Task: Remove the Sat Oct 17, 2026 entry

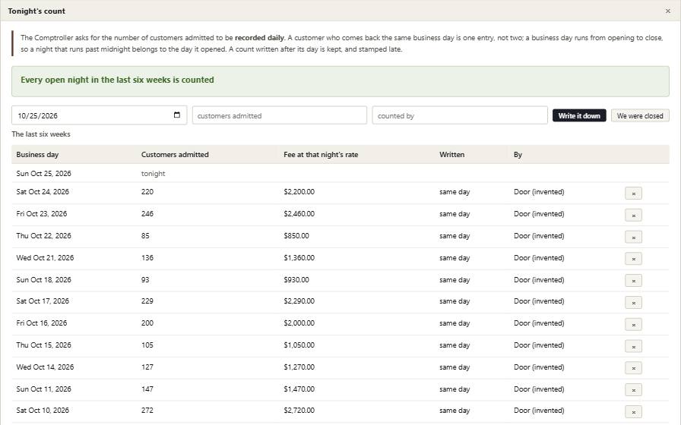Action: point(633,302)
